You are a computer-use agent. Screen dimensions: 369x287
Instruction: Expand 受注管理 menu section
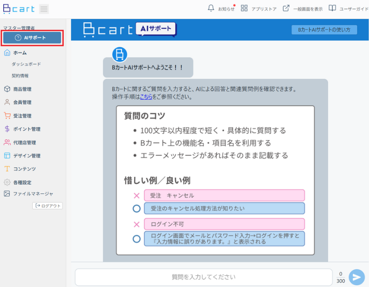[22, 116]
